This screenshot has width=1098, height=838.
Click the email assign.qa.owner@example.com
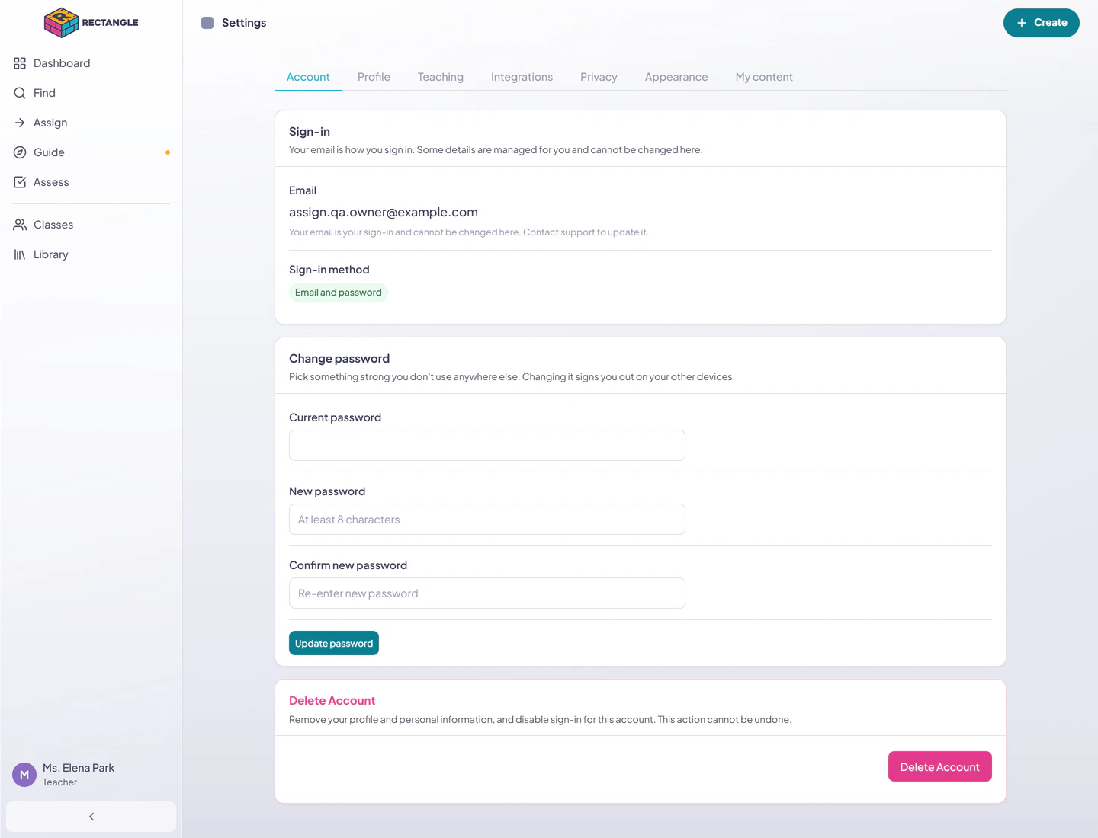click(x=384, y=212)
